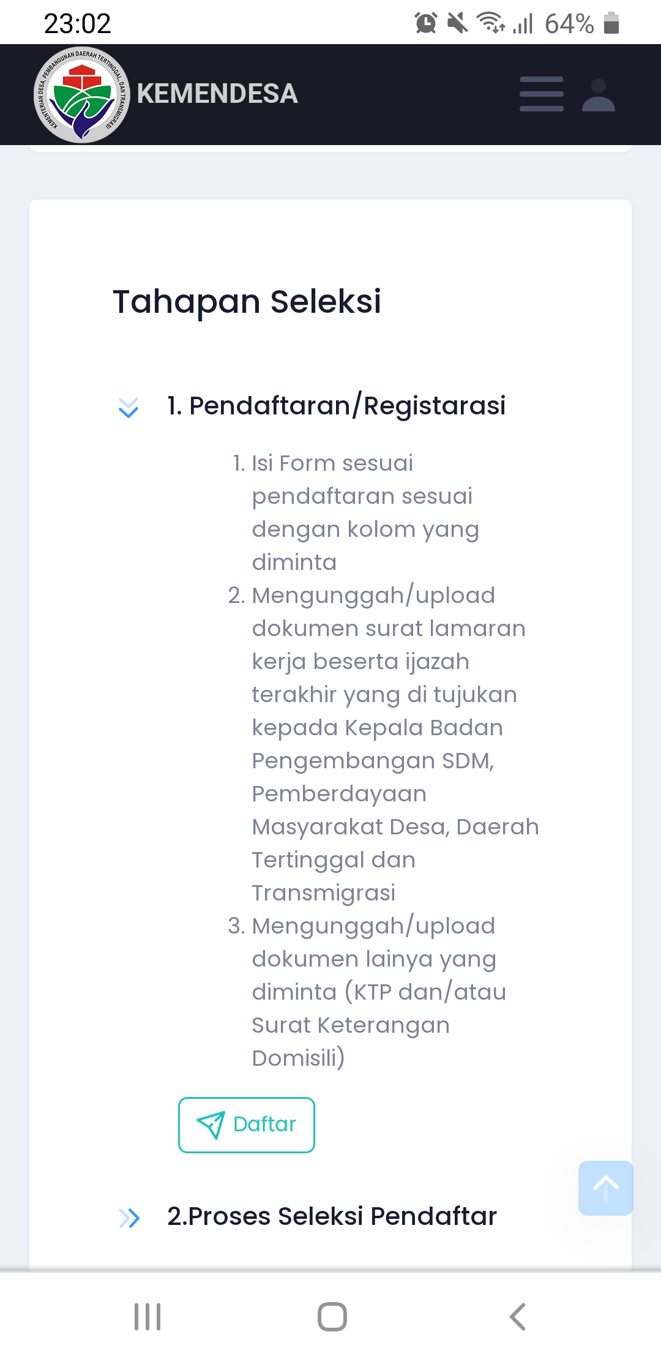Click the paper plane icon on Daftar
Viewport: 661px width, 1359px height.
point(211,1125)
